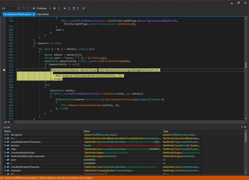Expand the sceneInitializationData variable

(5, 152)
